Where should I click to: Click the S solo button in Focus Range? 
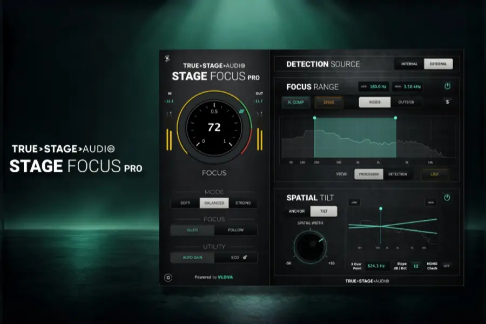coord(447,102)
